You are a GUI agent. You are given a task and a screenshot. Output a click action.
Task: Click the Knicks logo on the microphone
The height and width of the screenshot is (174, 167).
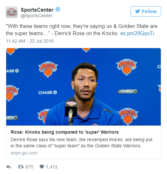point(71,103)
